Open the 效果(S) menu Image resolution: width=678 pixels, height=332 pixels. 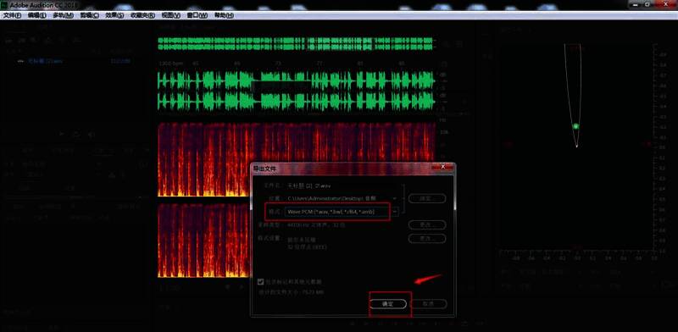(x=115, y=15)
